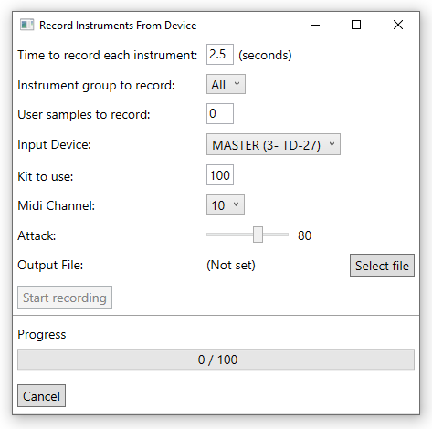432x429 pixels.
Task: Open the Instrument group dropdown set to All
Action: point(226,84)
